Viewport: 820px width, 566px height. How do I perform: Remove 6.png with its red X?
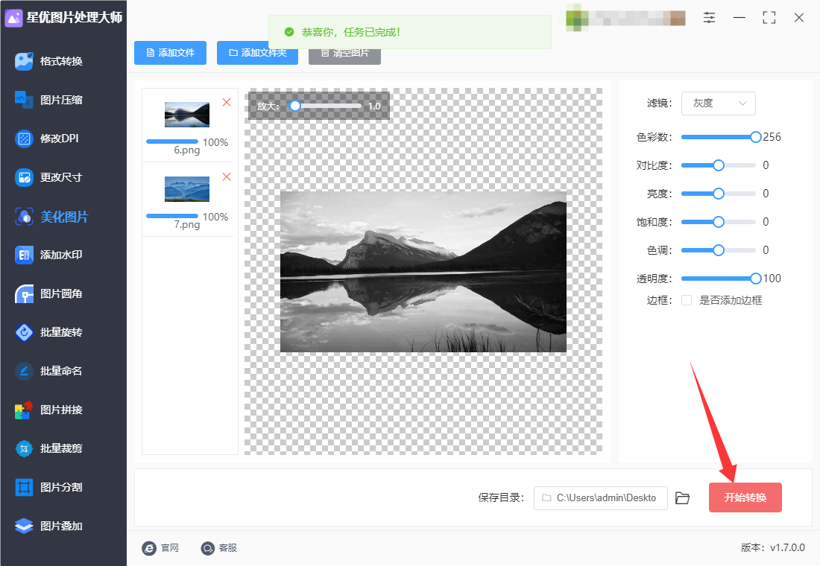point(227,103)
